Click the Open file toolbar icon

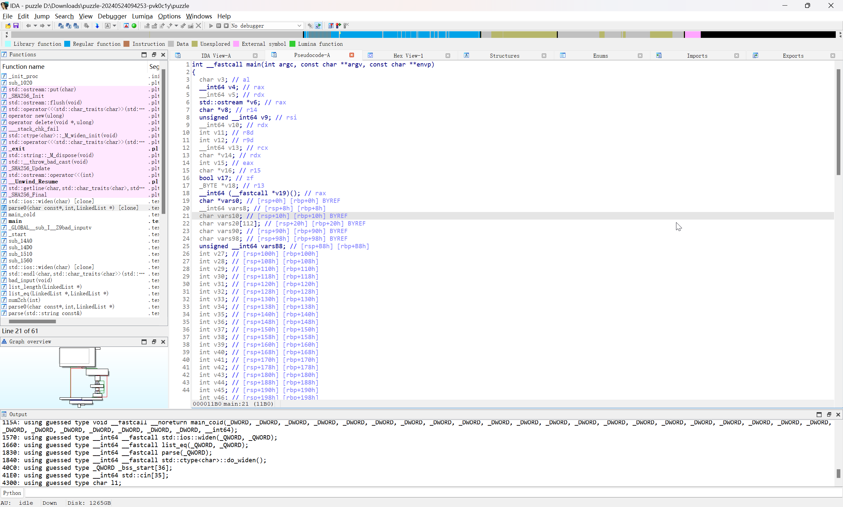[8, 26]
